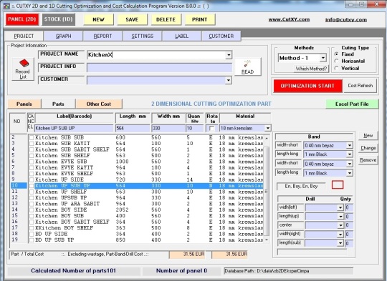Check the box for Kitchen EVYE SUB row
The height and width of the screenshot is (281, 387).
[32, 162]
